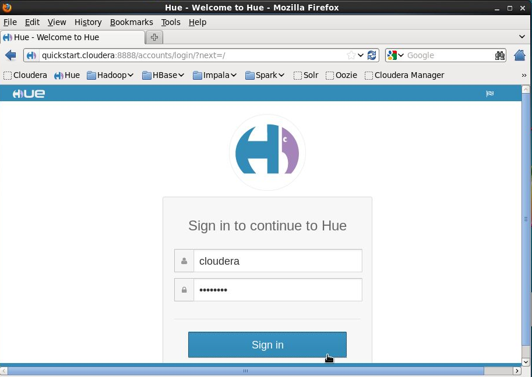532x377 pixels.
Task: Click the Firefox back arrow button
Action: (10, 55)
